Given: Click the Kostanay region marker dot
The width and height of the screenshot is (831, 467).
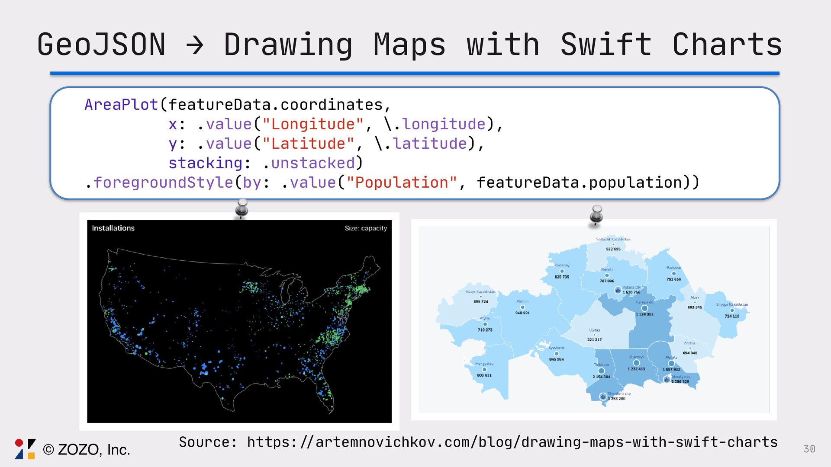Looking at the screenshot, I should pyautogui.click(x=562, y=271).
